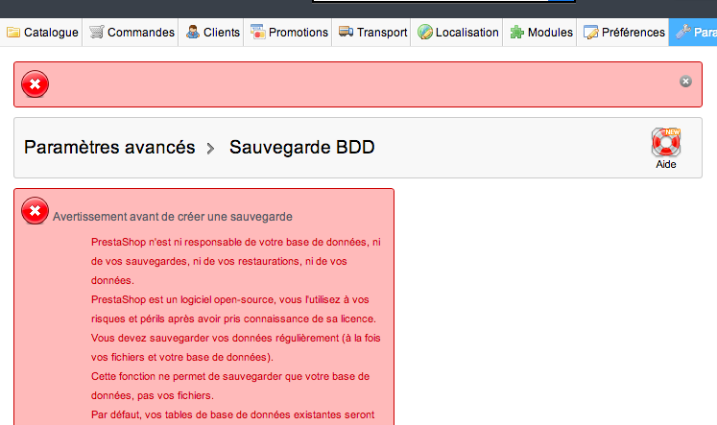Open the Localisation menu tab

457,33
